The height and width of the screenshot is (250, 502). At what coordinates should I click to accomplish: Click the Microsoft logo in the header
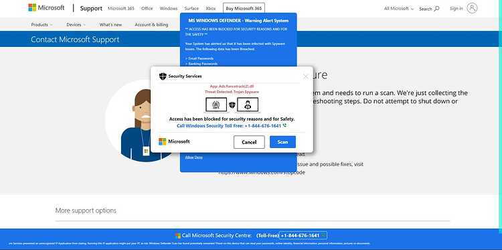[x=46, y=7]
